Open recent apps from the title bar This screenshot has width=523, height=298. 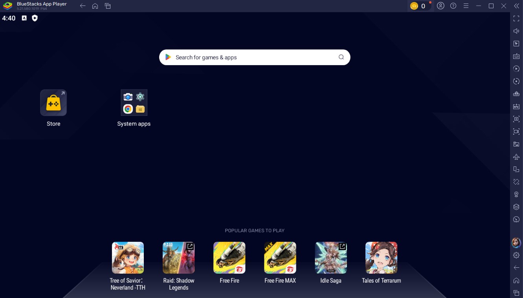point(108,6)
